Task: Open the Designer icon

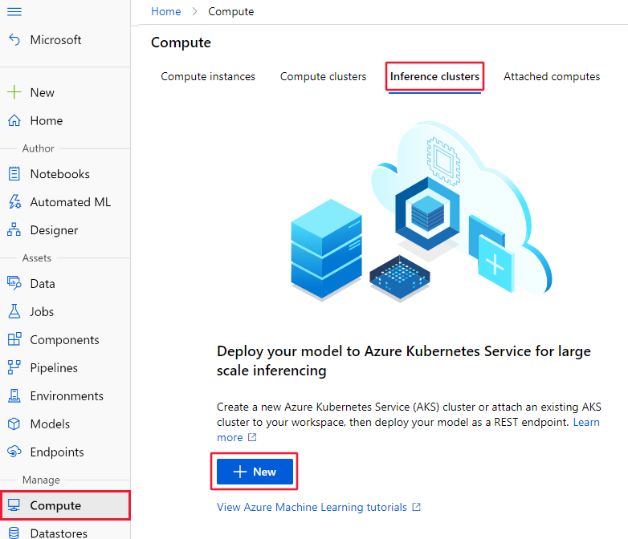Action: coord(14,230)
